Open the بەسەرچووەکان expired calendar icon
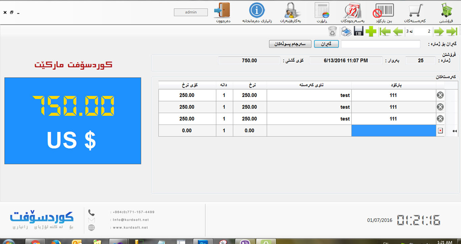This screenshot has width=461, height=244. click(x=352, y=10)
